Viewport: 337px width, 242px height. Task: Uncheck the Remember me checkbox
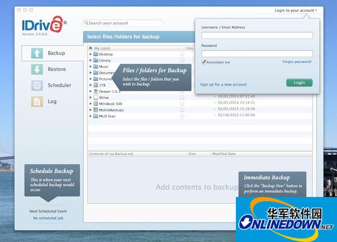(203, 62)
